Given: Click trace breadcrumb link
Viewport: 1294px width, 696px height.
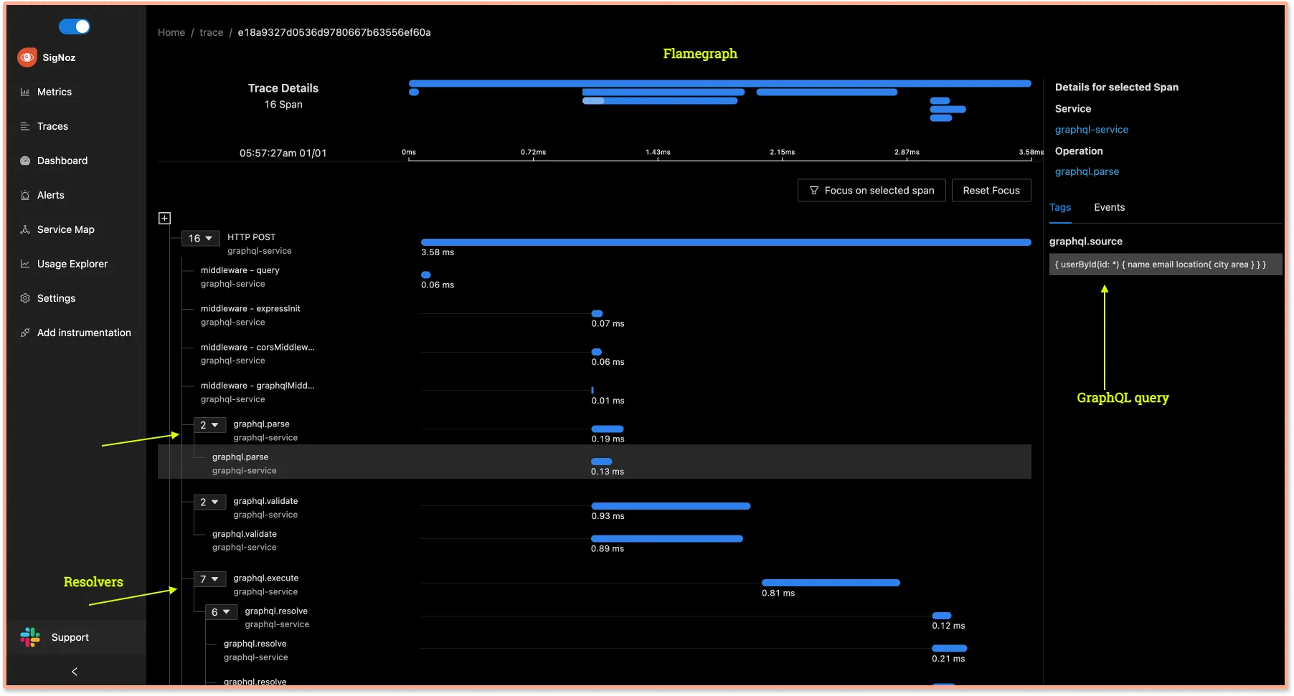Looking at the screenshot, I should tap(211, 32).
